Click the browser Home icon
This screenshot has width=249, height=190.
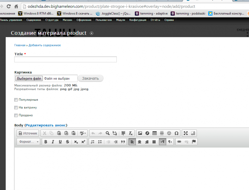pyautogui.click(x=16, y=6)
